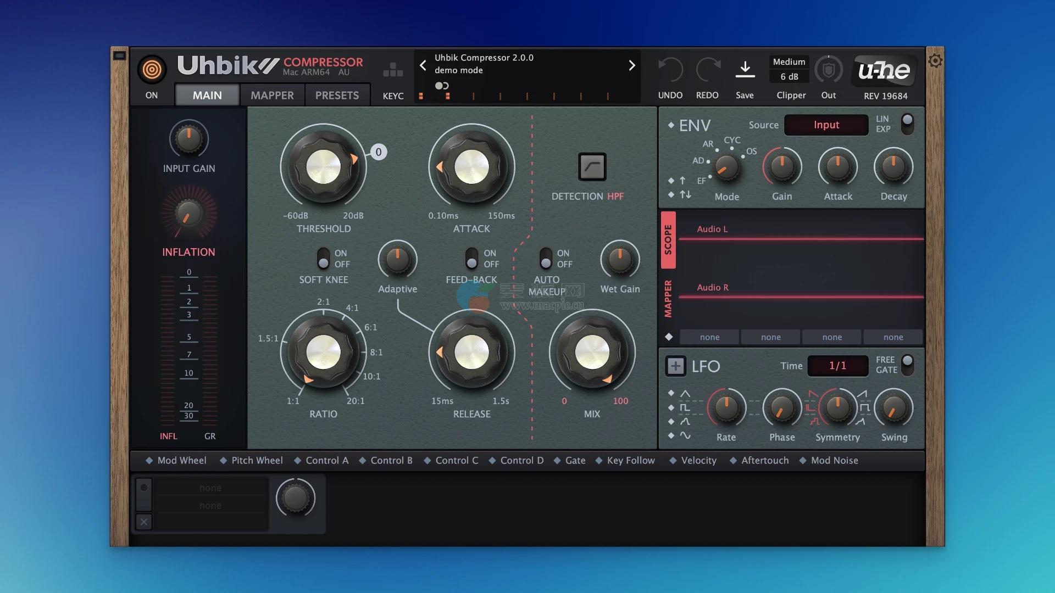This screenshot has height=593, width=1055.
Task: Open the LFO Time 1/1 selector
Action: pos(837,366)
